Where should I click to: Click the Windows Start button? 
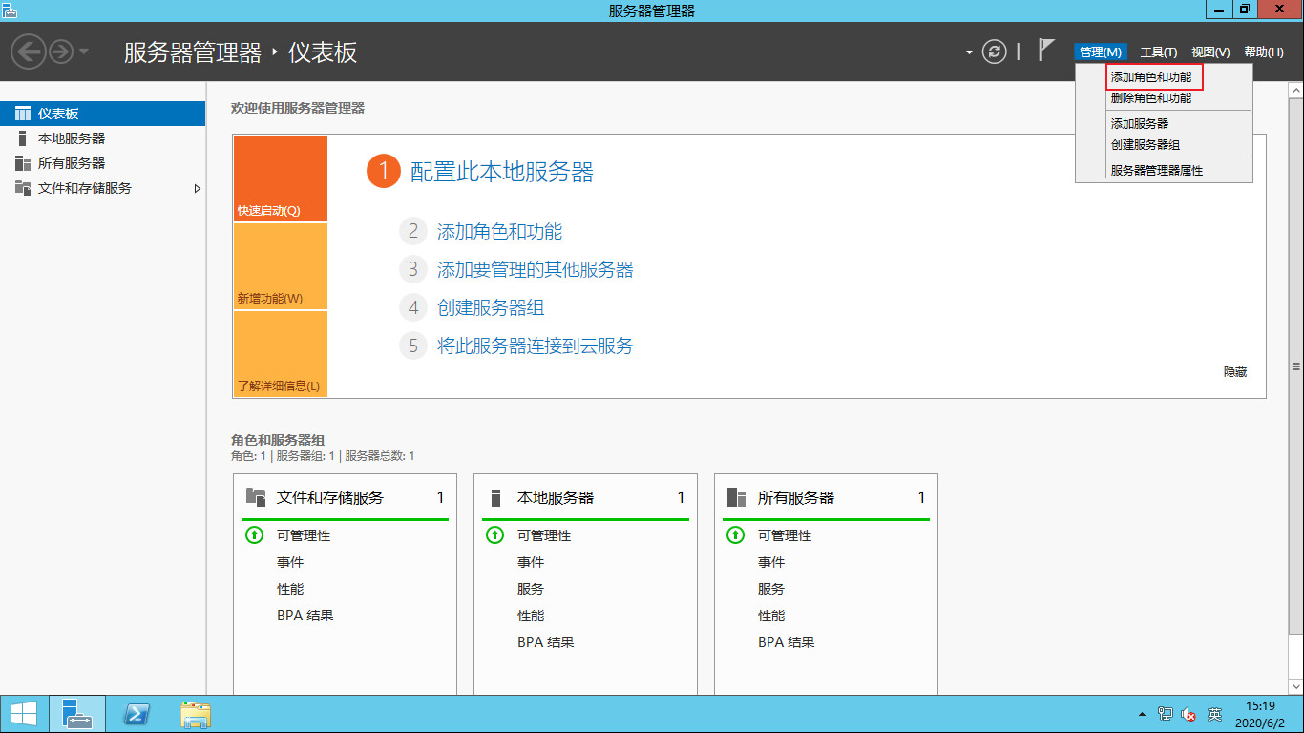[21, 713]
